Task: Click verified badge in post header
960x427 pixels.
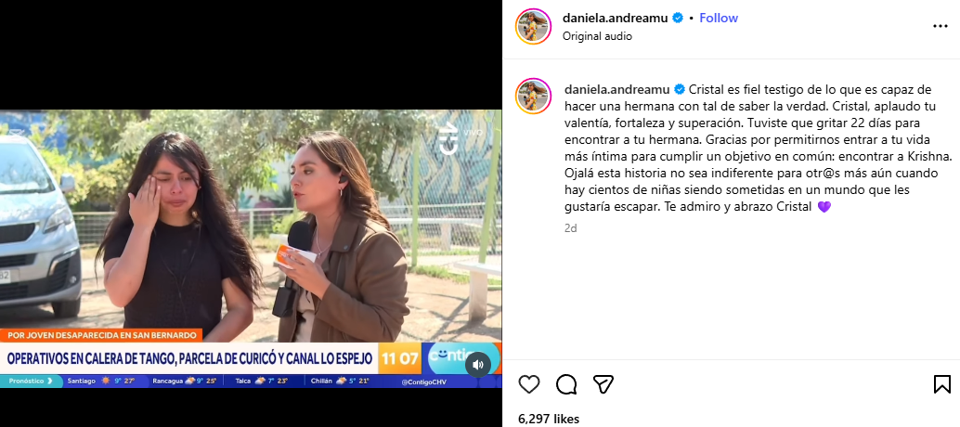Action: pos(679,19)
